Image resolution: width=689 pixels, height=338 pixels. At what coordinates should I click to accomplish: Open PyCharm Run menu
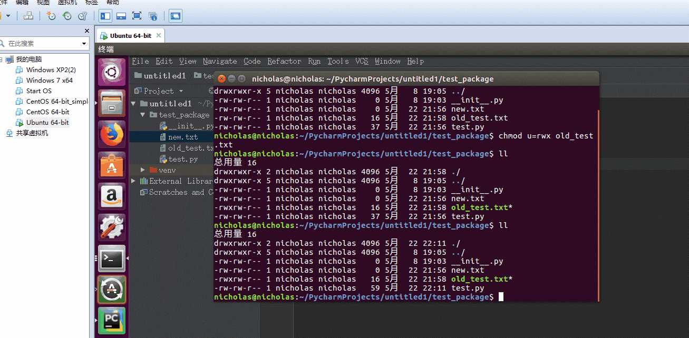[314, 61]
